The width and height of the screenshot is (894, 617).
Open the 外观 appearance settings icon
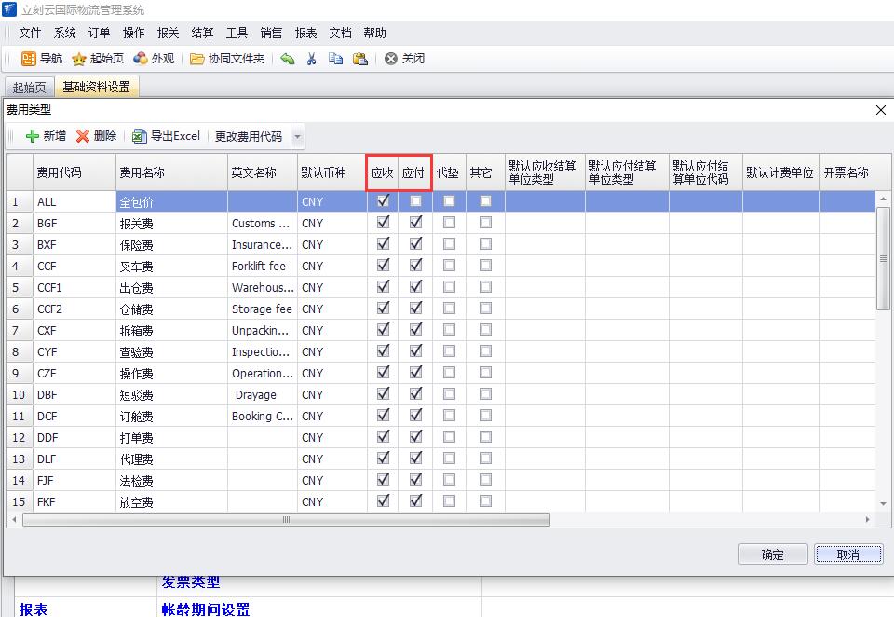[x=141, y=59]
